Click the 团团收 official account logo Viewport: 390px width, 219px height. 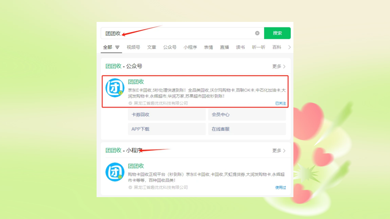pyautogui.click(x=115, y=88)
